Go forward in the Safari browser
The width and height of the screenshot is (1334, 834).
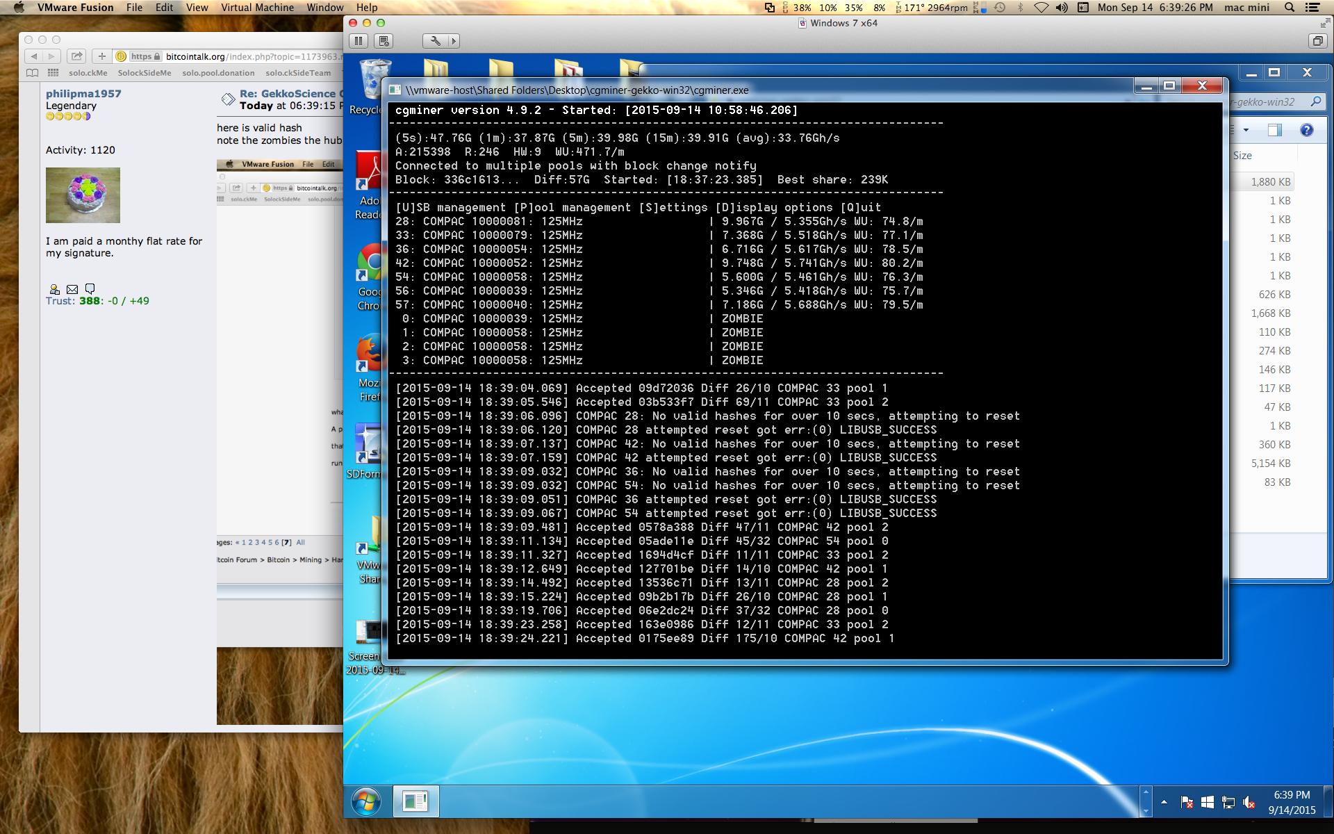[x=51, y=56]
